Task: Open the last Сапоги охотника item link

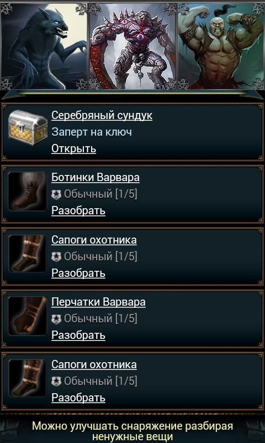Action: 94,364
